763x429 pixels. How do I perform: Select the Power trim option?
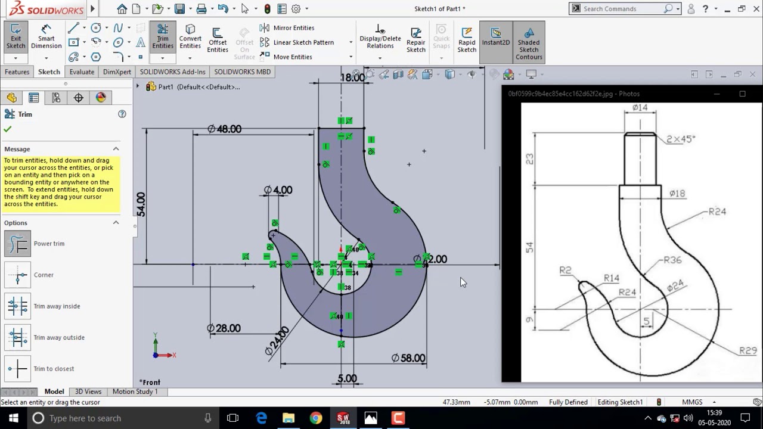pos(17,244)
